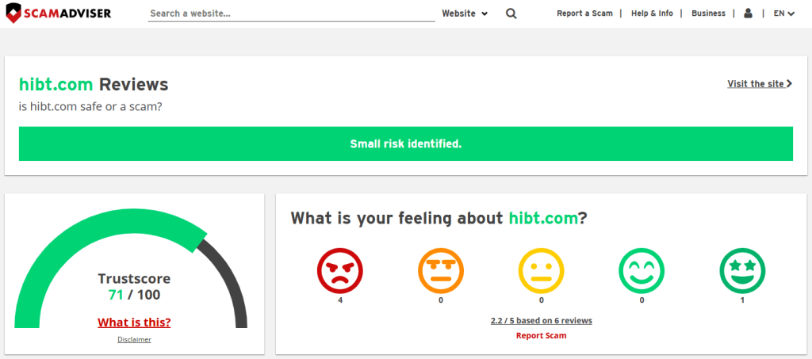Open the Business menu item
812x359 pixels.
pos(708,13)
